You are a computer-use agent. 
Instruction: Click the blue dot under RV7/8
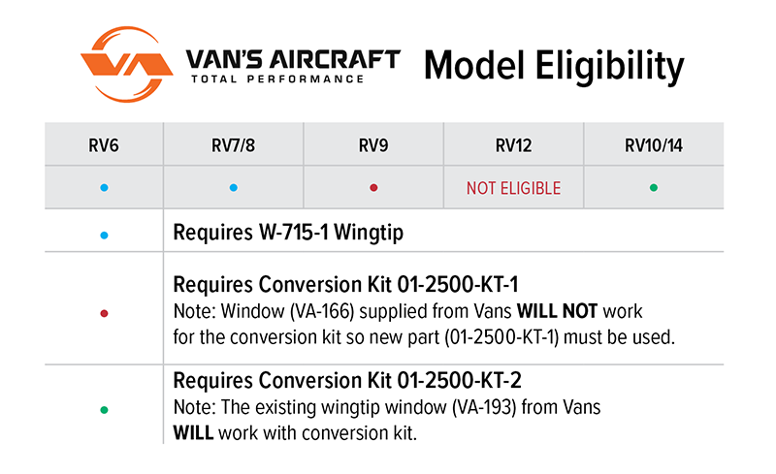click(x=234, y=187)
